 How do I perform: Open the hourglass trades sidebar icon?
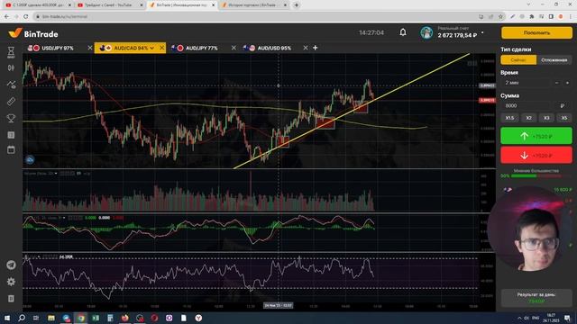pos(11,52)
